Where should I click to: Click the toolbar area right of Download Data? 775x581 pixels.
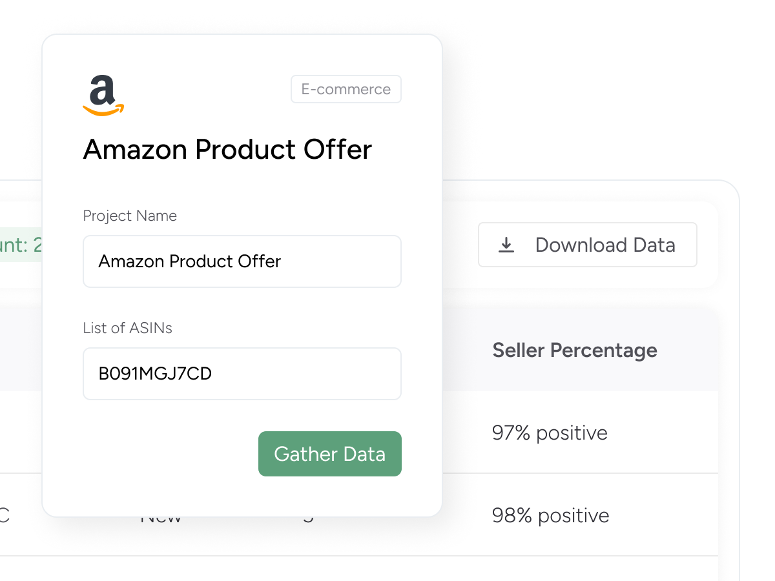[707, 245]
